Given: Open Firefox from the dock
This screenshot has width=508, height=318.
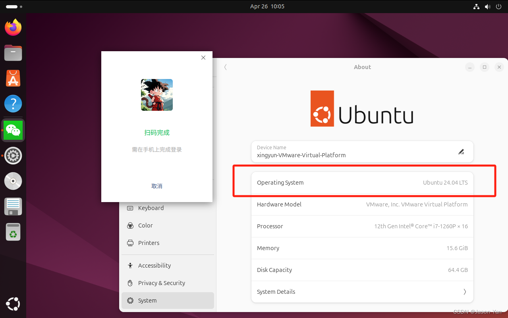Looking at the screenshot, I should 13,27.
